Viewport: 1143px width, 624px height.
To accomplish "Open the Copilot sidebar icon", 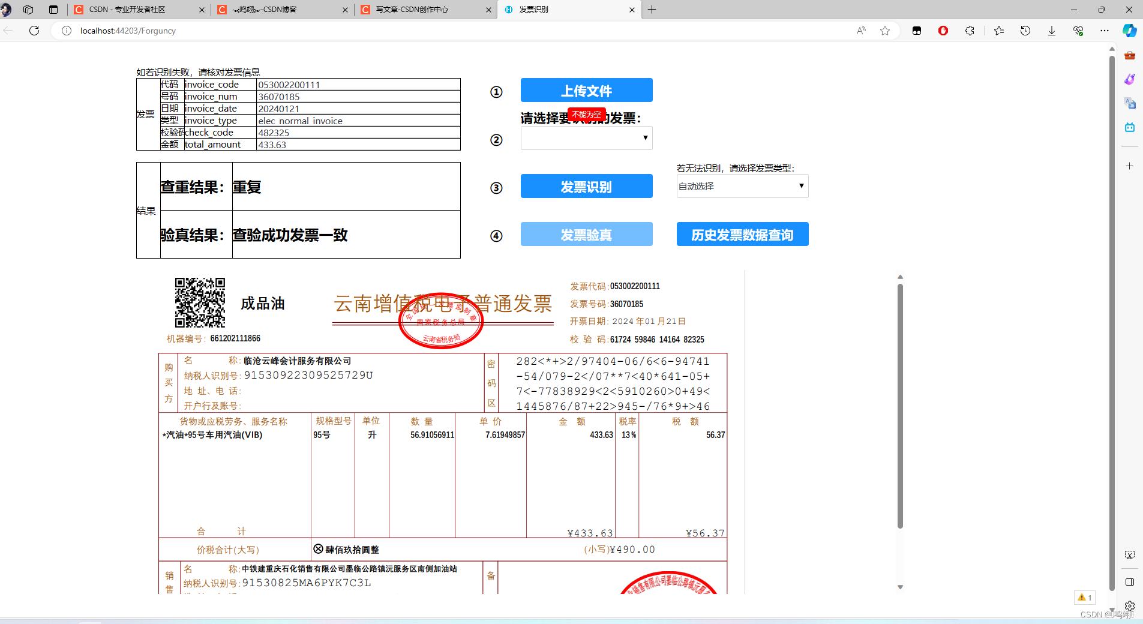I will (1130, 31).
